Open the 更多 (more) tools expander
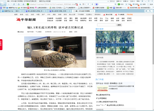The width and height of the screenshot is (154, 111). (x=150, y=4)
